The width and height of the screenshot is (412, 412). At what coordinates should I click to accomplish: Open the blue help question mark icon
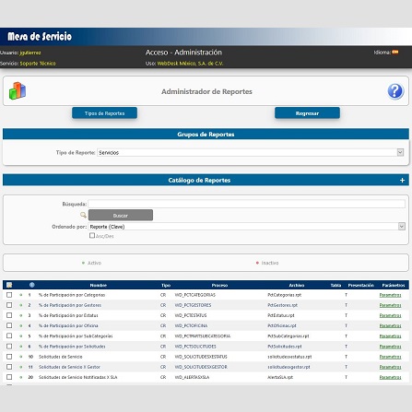pos(395,91)
